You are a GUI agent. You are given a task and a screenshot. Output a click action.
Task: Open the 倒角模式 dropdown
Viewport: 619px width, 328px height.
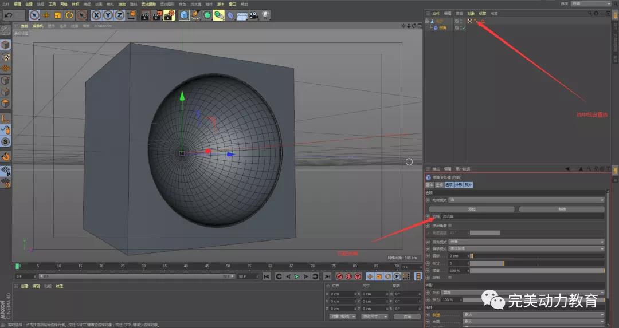point(526,242)
